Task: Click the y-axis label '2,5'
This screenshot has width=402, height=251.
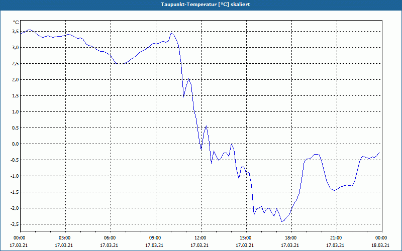Action: pos(15,64)
